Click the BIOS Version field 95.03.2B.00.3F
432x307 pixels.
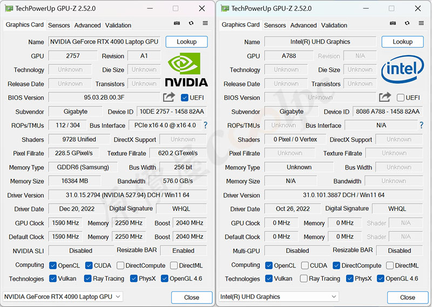pyautogui.click(x=104, y=97)
